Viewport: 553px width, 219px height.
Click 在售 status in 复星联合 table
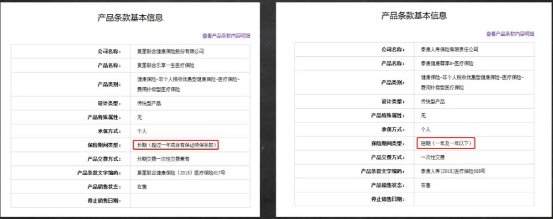click(x=142, y=187)
